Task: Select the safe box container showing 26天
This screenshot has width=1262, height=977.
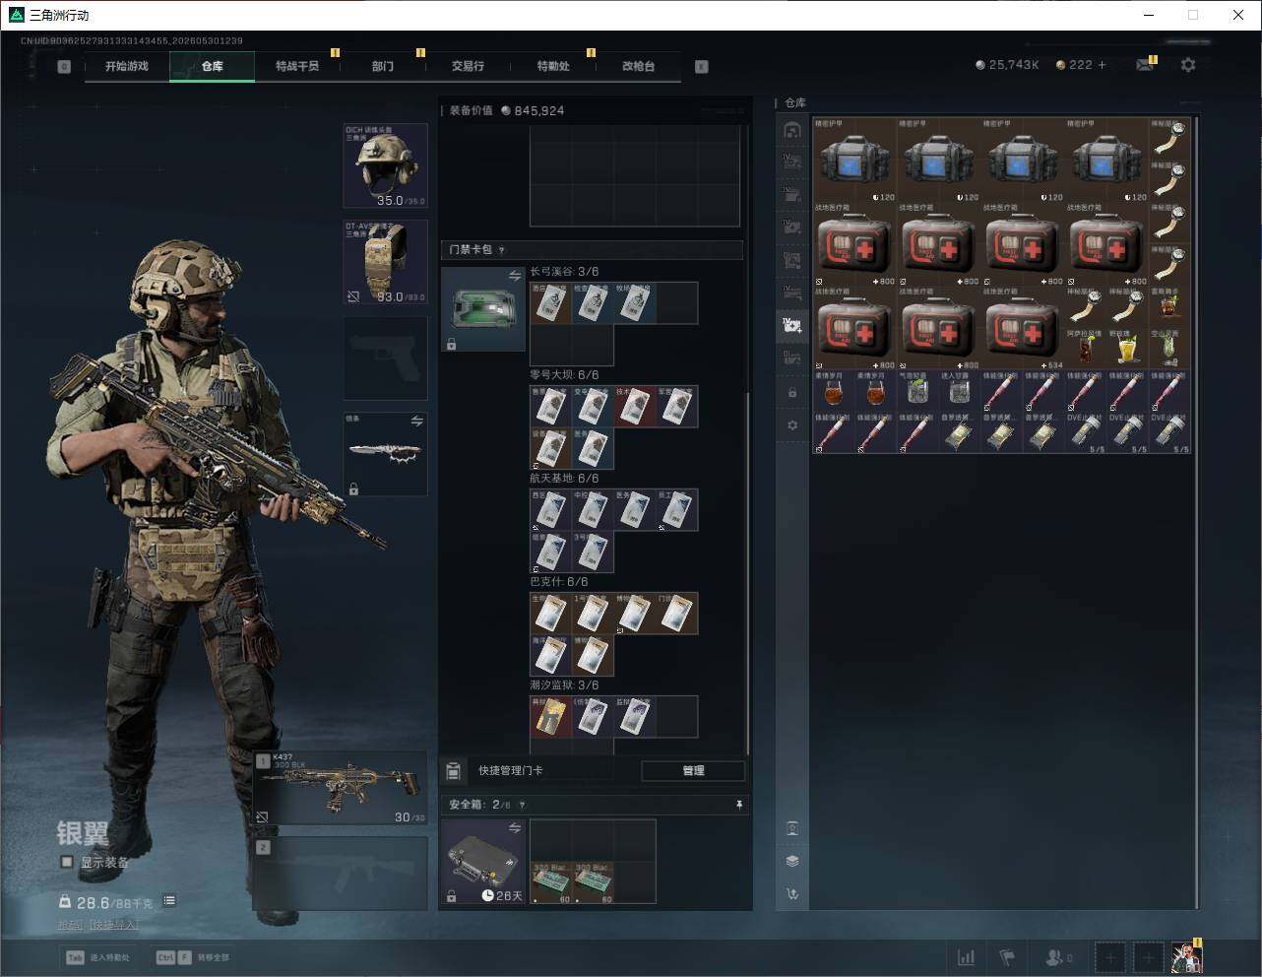Action: click(x=483, y=861)
